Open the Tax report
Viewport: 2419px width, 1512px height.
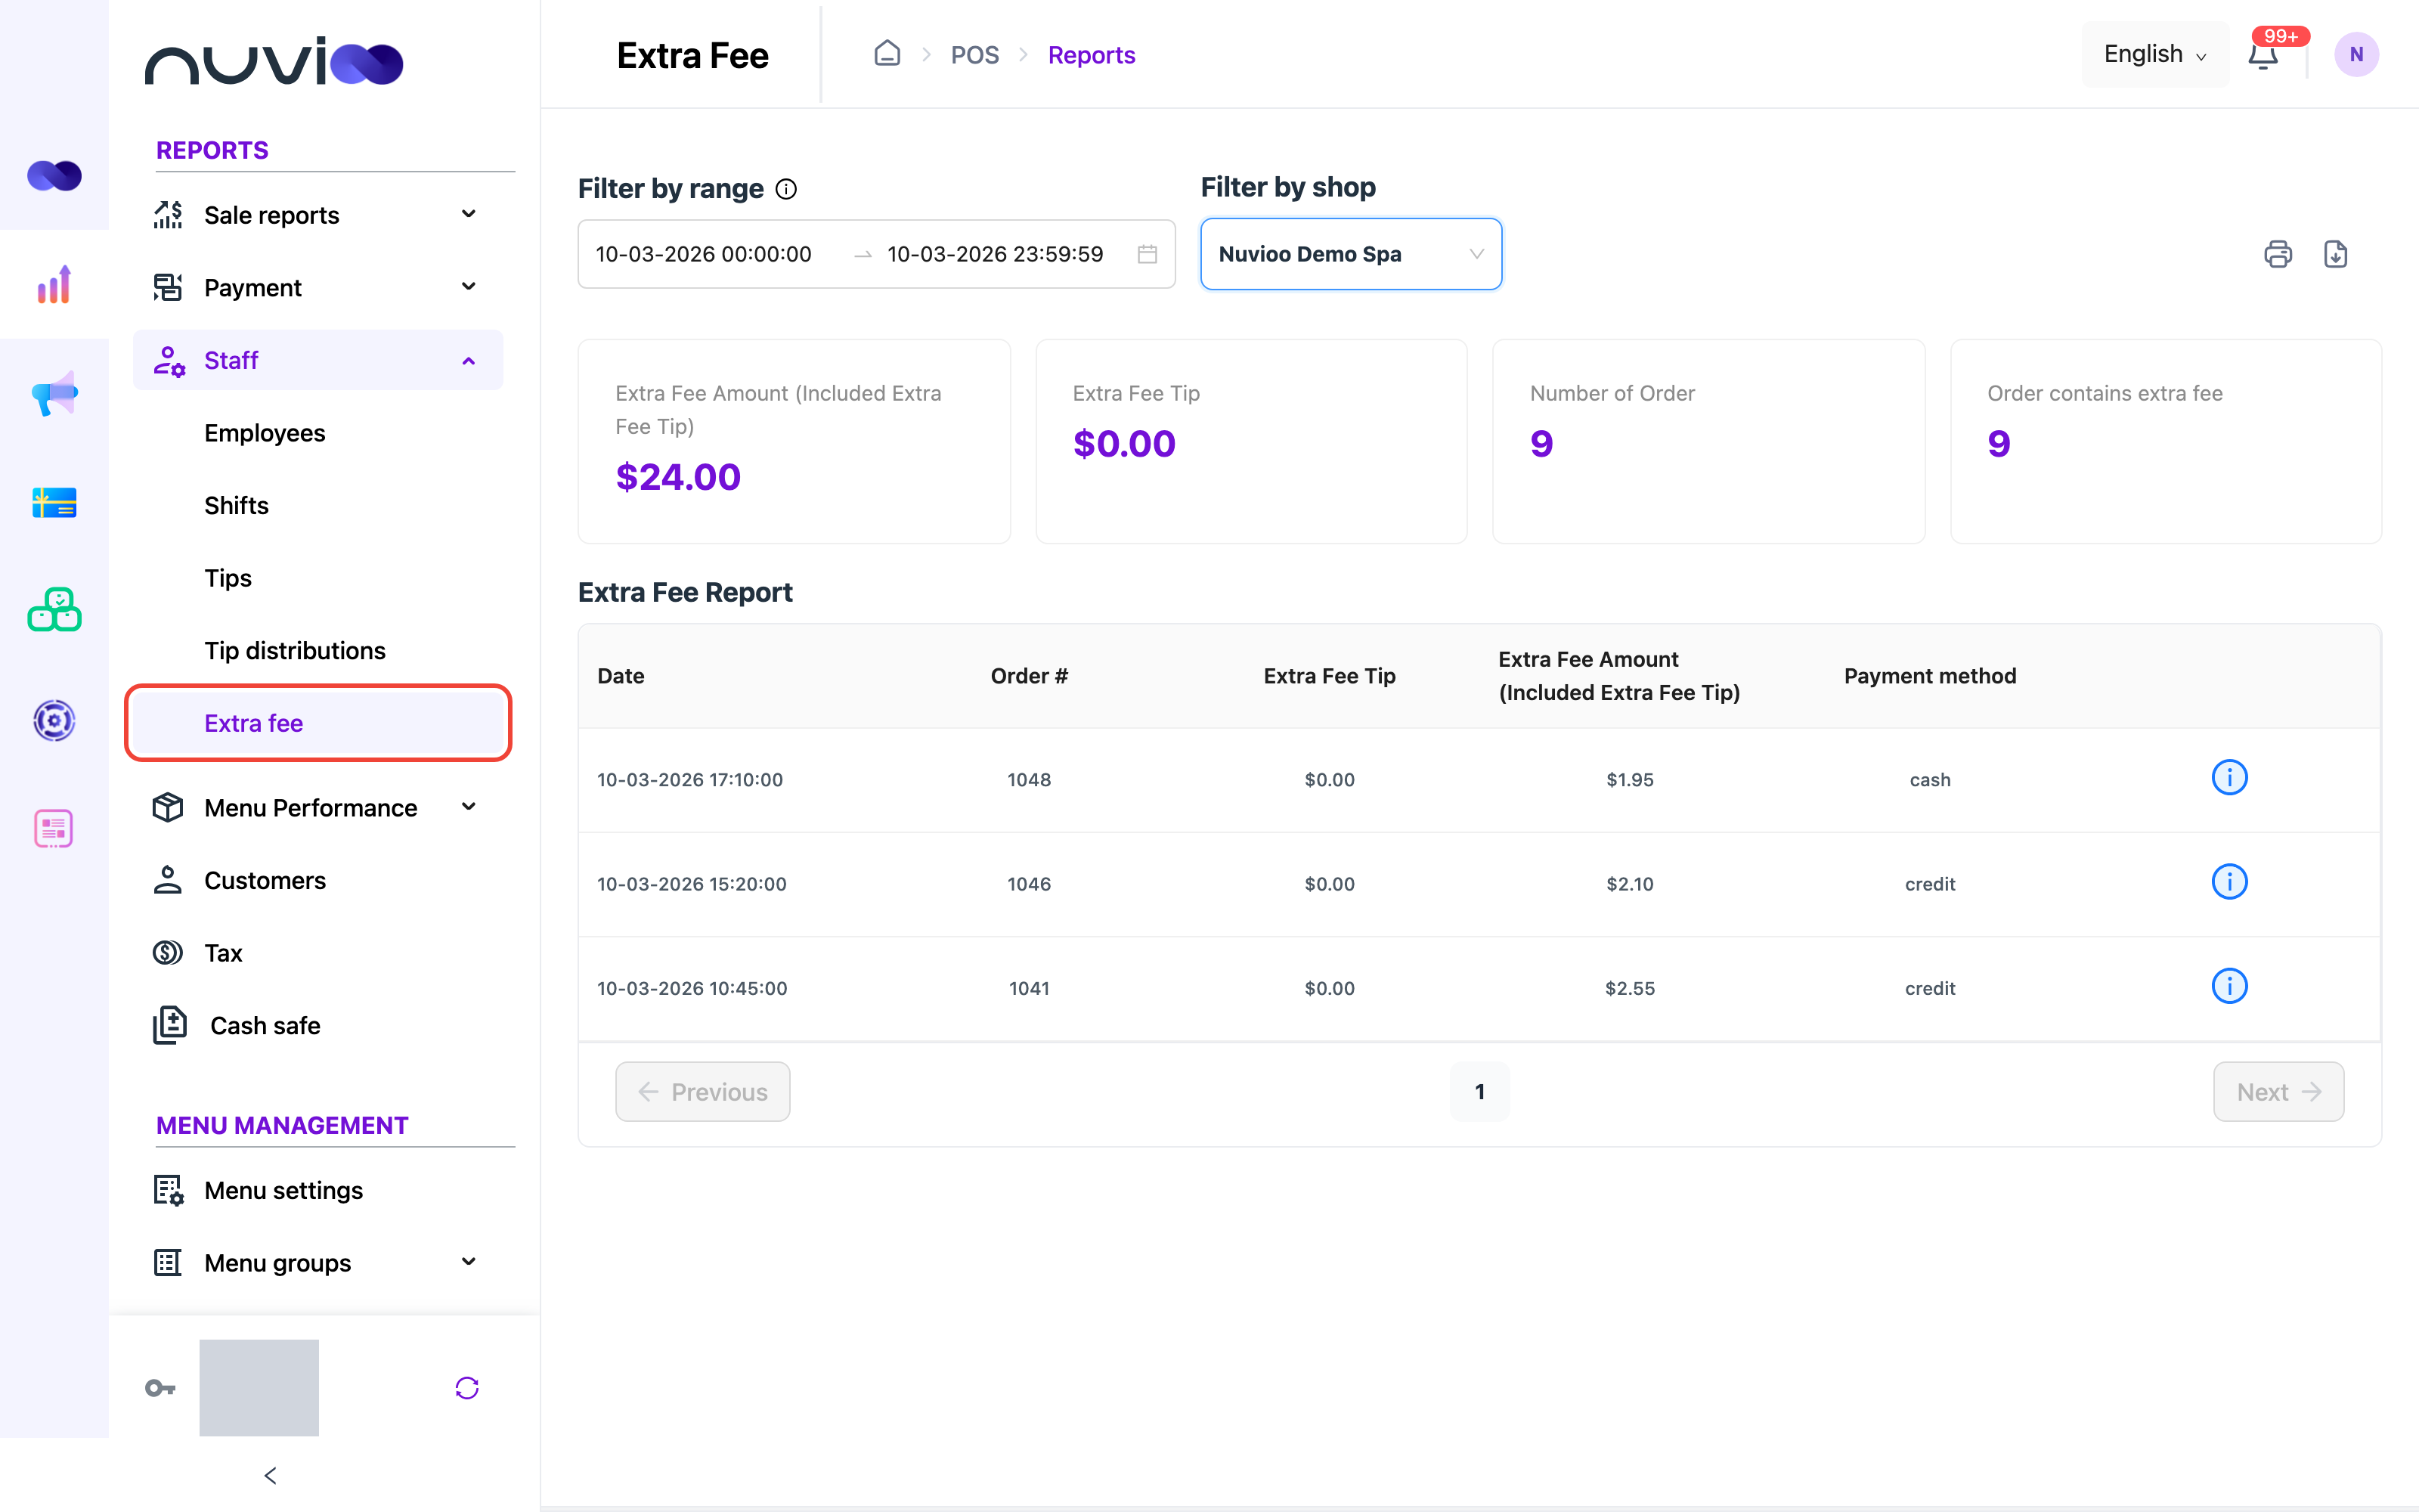[x=223, y=953]
